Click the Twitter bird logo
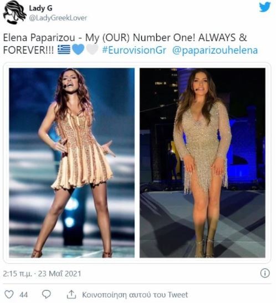 pyautogui.click(x=265, y=7)
